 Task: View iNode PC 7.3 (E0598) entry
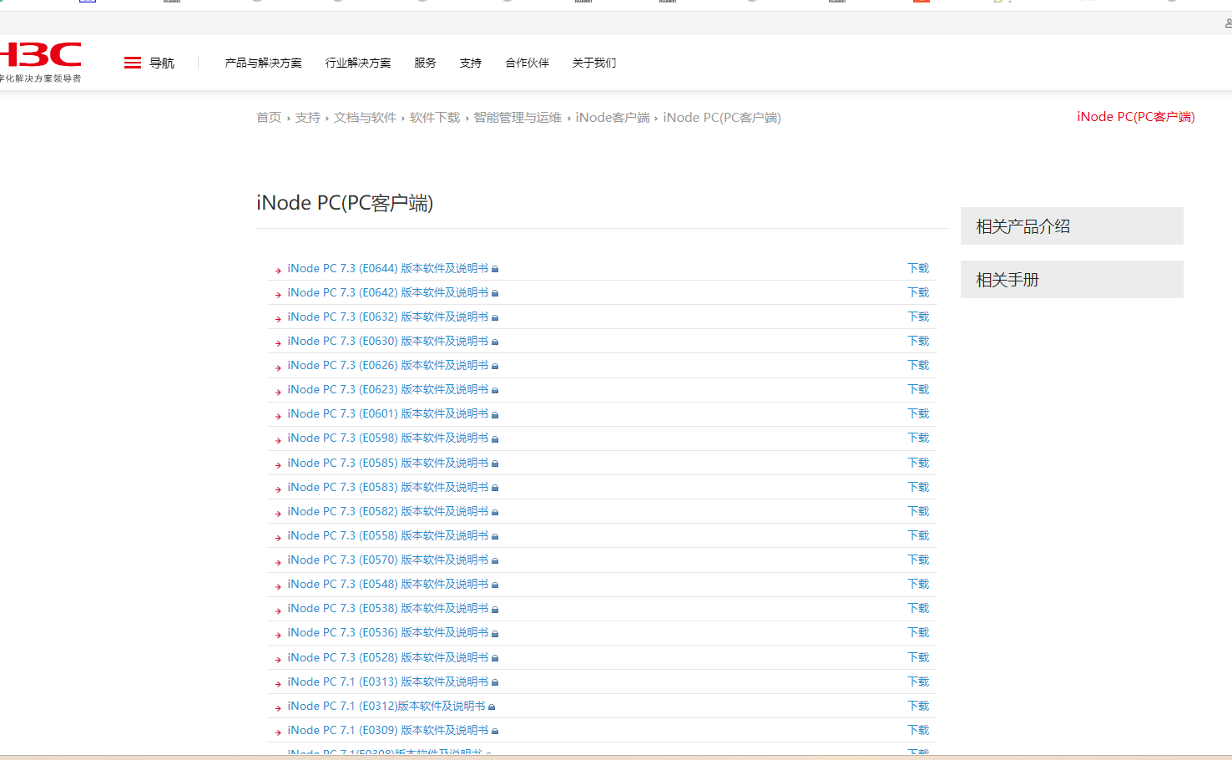tap(388, 438)
